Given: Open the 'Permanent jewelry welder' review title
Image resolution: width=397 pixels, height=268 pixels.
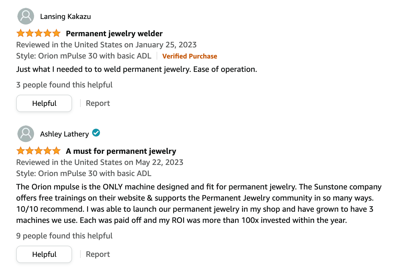Looking at the screenshot, I should tap(114, 33).
